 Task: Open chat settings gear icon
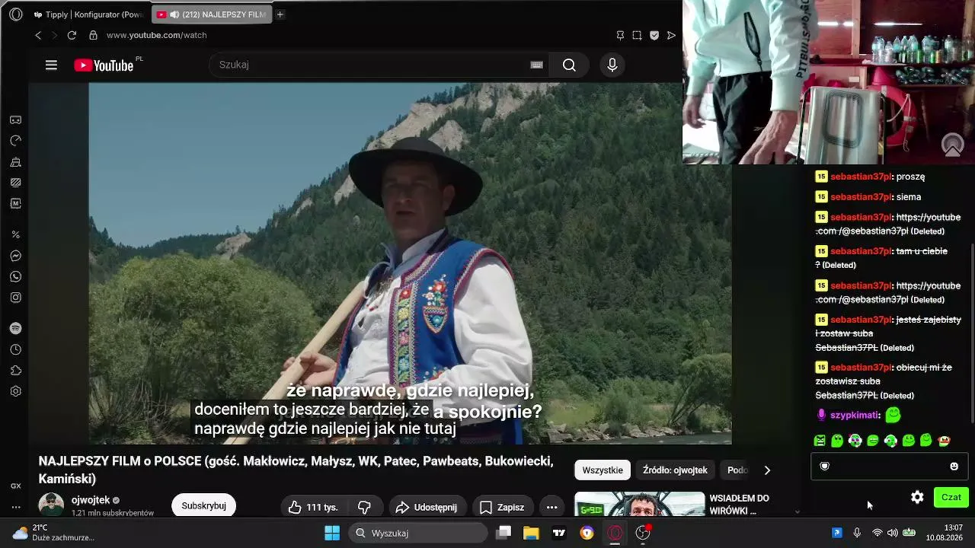[917, 497]
